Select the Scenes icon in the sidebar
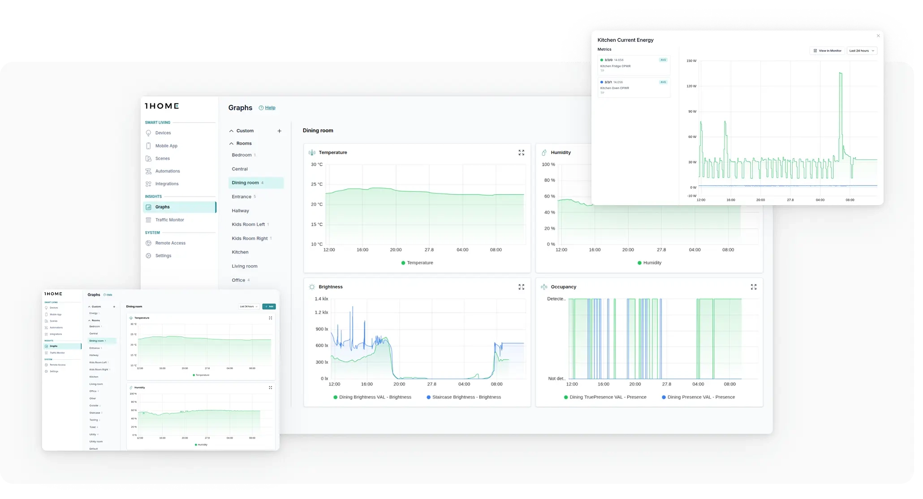The height and width of the screenshot is (499, 923). (x=149, y=158)
